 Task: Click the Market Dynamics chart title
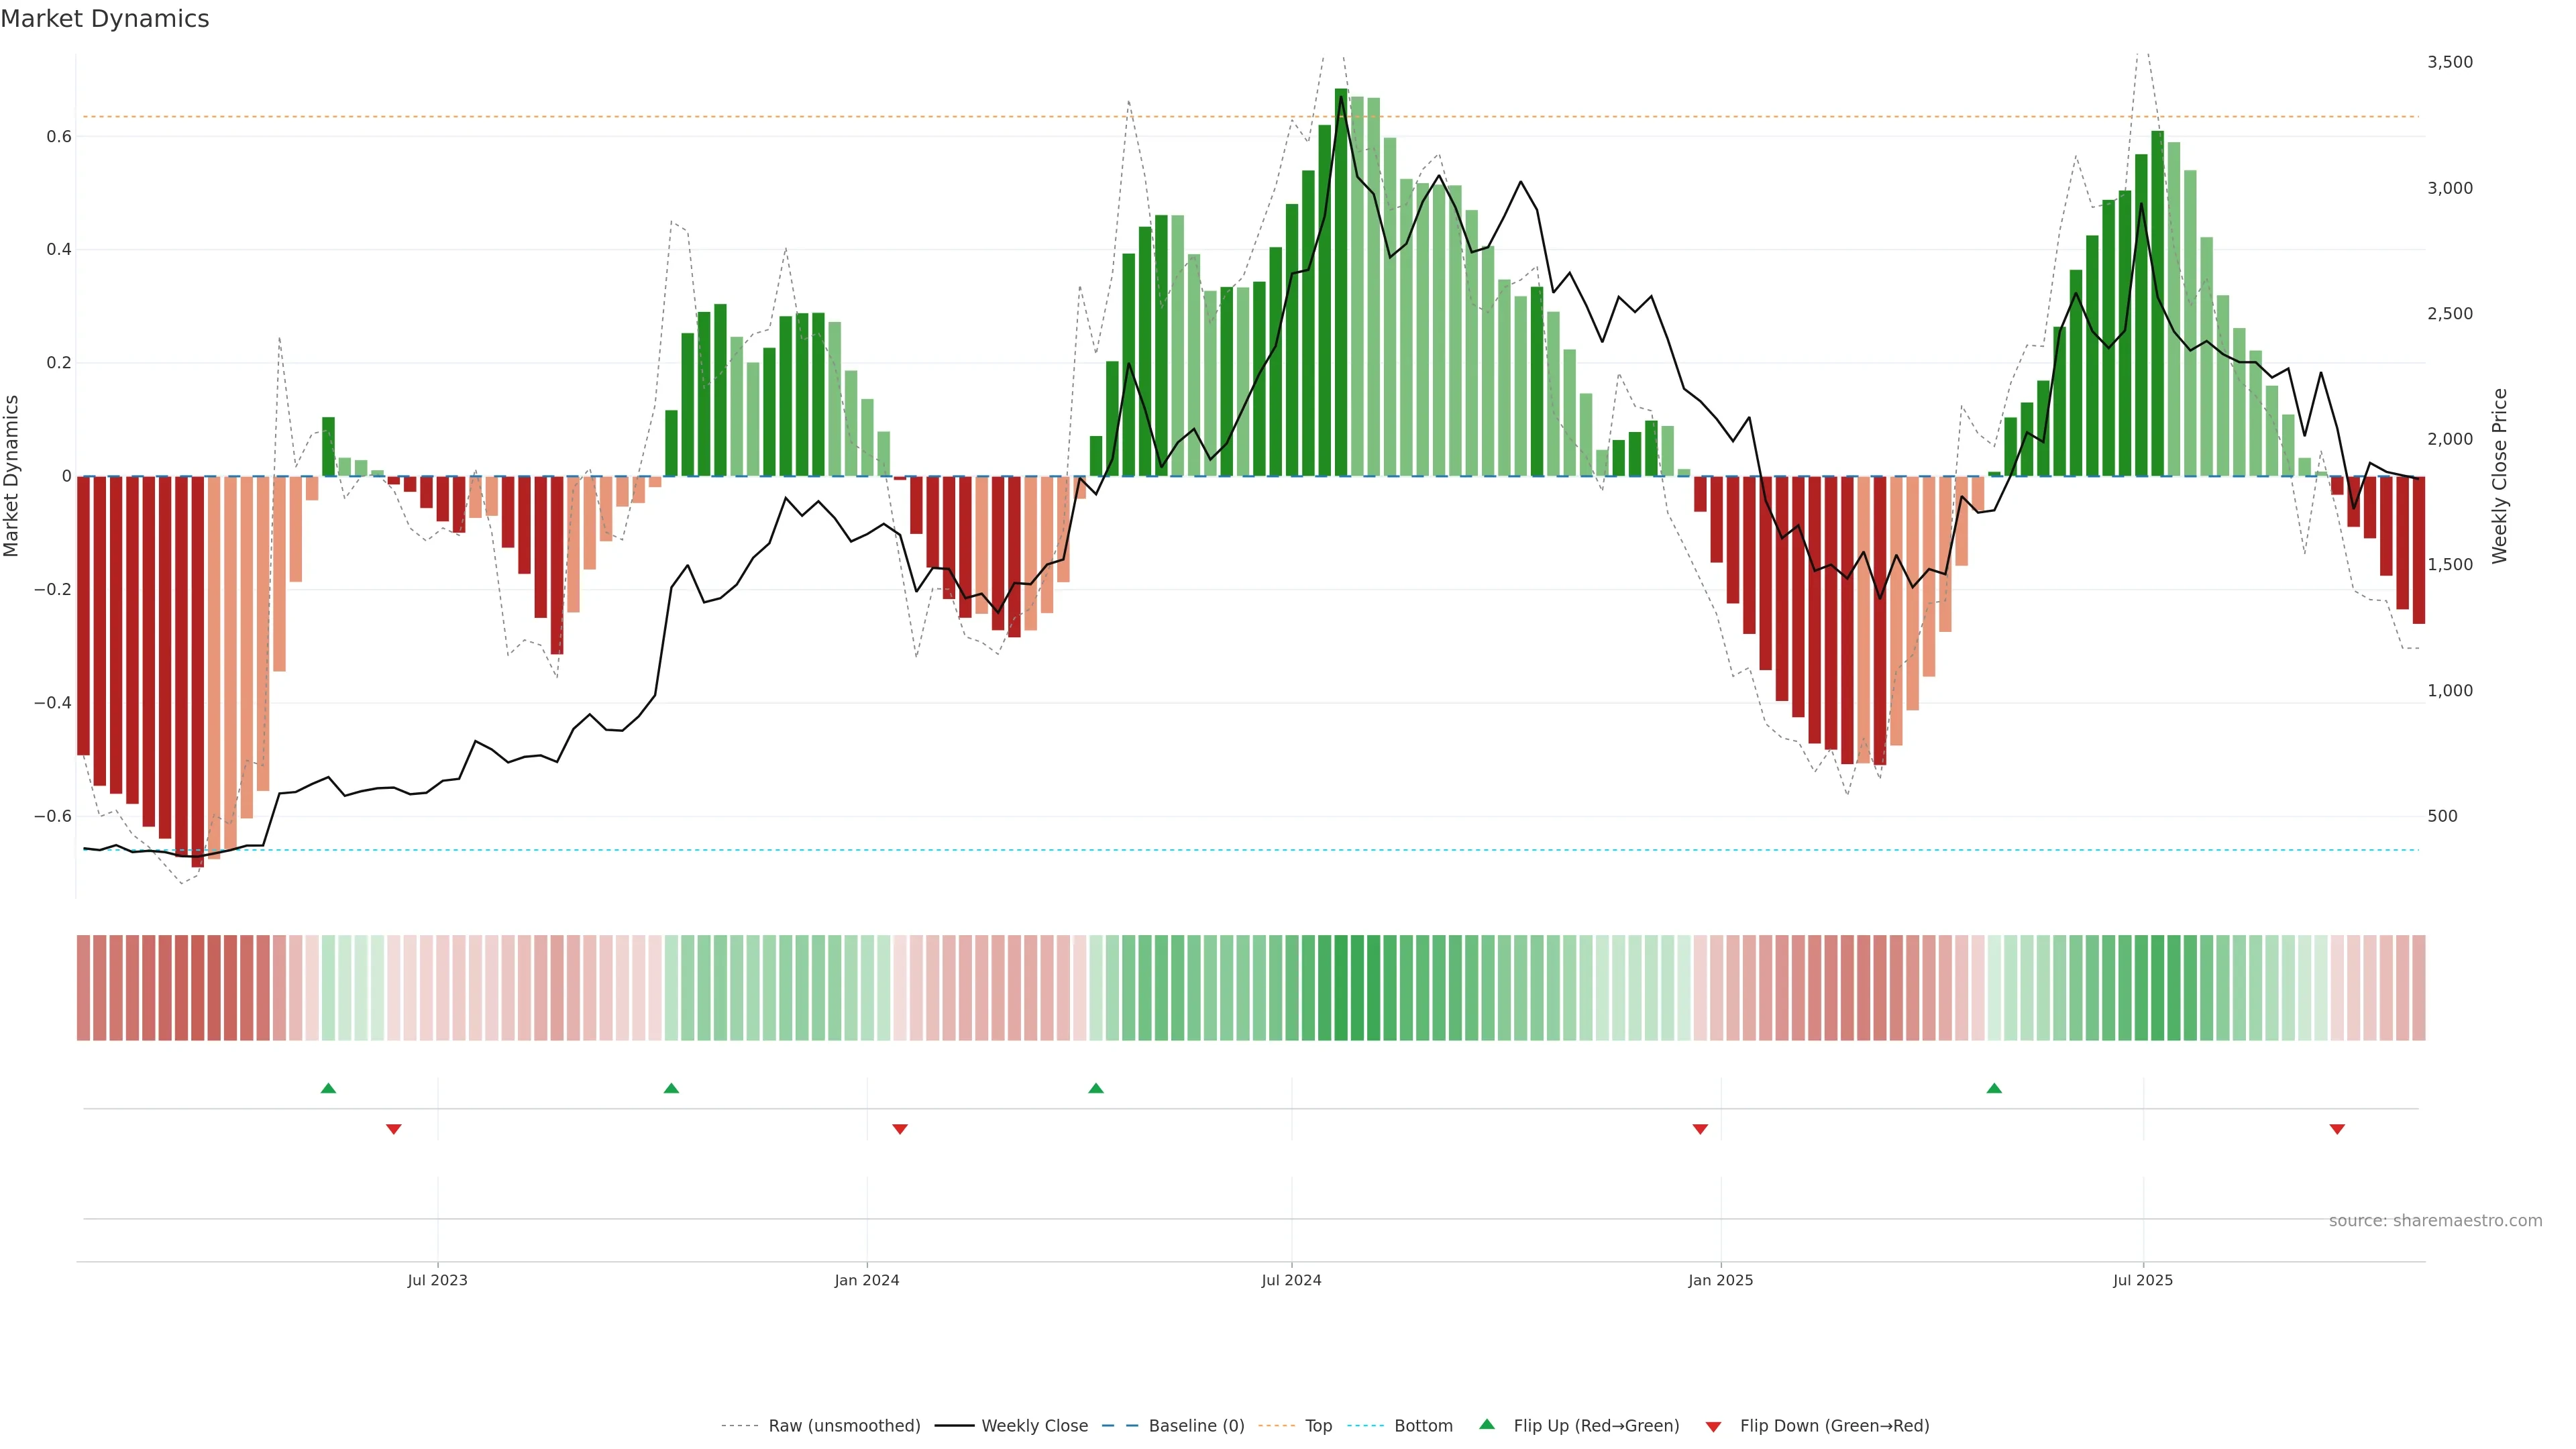coord(105,19)
